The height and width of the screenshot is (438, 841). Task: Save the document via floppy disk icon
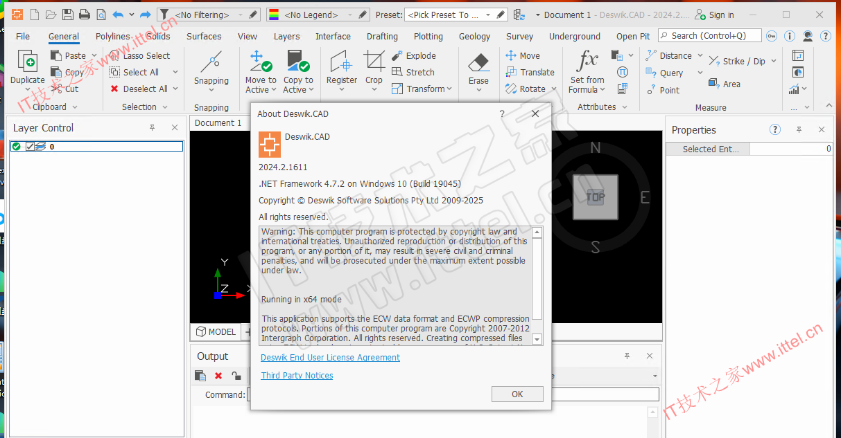pos(68,15)
